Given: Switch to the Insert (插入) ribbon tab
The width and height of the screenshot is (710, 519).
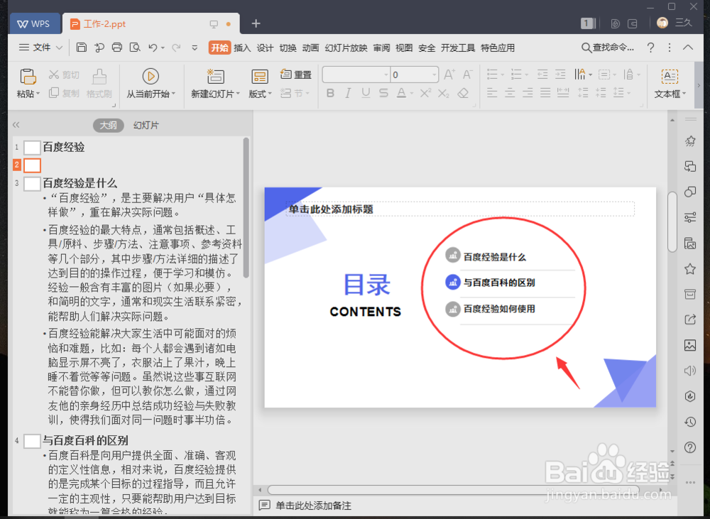Looking at the screenshot, I should (x=242, y=48).
